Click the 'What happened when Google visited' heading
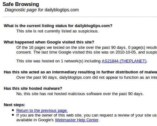Screen dimensions: 157x126 (49, 42)
